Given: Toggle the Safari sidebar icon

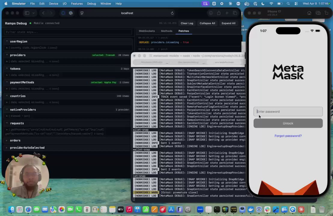Looking at the screenshot, I should [x=27, y=13].
